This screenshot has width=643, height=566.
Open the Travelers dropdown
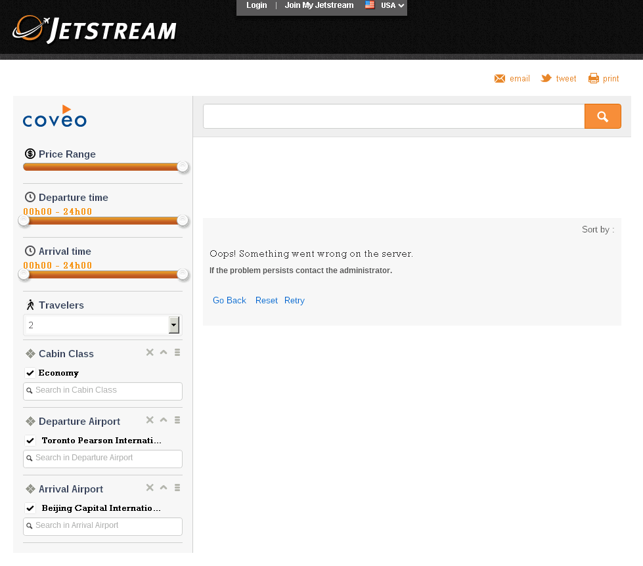coord(173,325)
